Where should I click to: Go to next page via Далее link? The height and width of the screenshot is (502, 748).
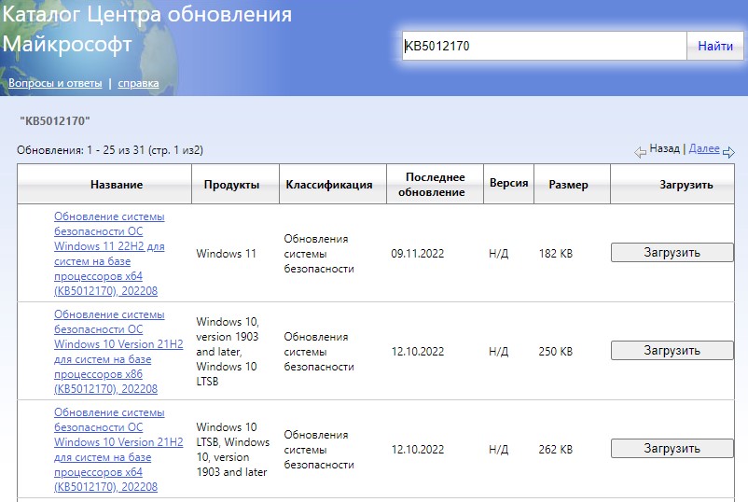click(704, 148)
